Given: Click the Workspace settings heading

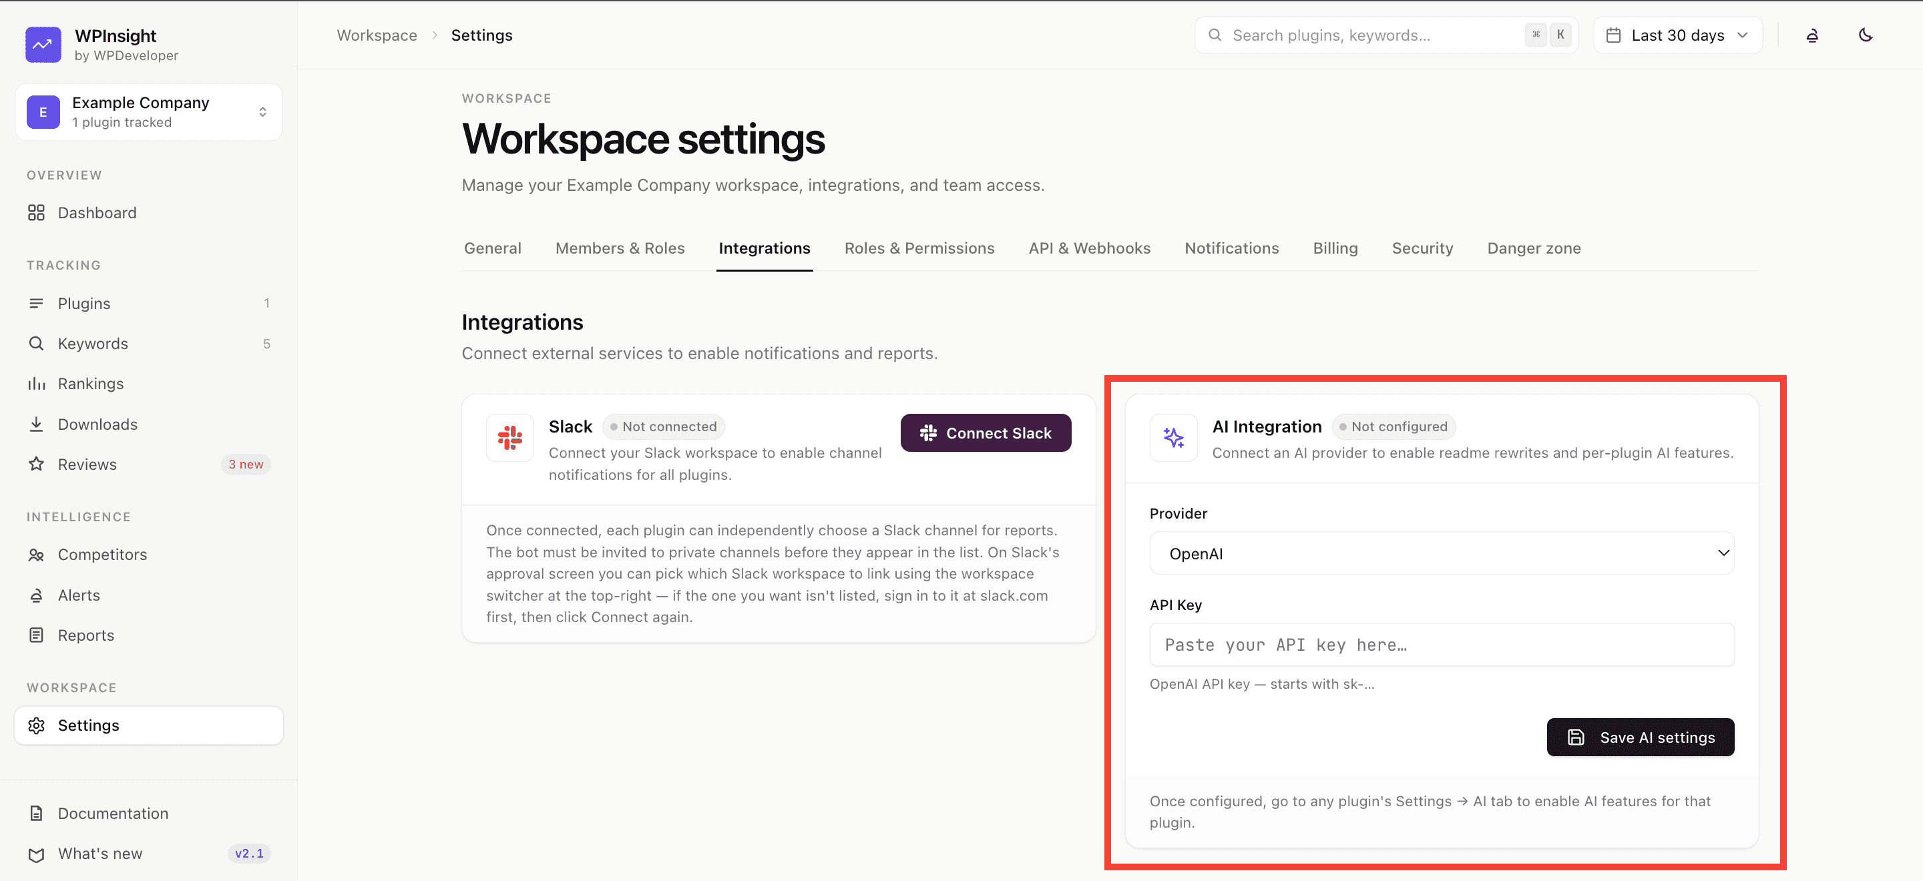Looking at the screenshot, I should point(644,139).
